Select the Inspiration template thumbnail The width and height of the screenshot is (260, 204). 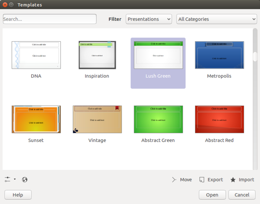tap(97, 55)
